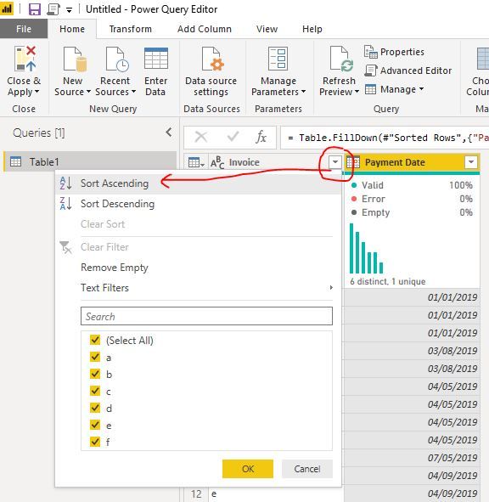Expand the Refresh Preview dropdown arrow
The height and width of the screenshot is (502, 489).
[357, 92]
